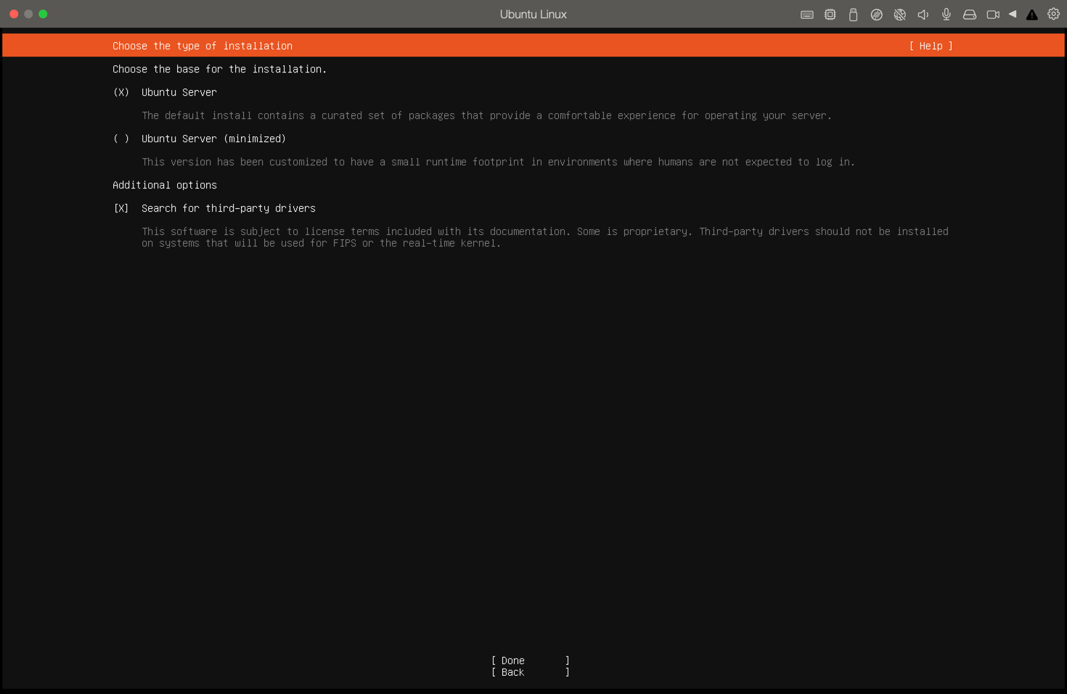Click the black warning triangle icon

1031,15
